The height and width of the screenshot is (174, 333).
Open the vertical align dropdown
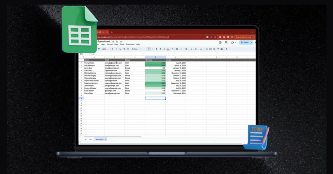coord(192,49)
